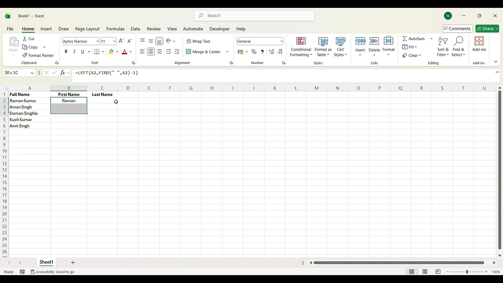Apply Accounting number format icon
This screenshot has width=503, height=283.
click(240, 51)
